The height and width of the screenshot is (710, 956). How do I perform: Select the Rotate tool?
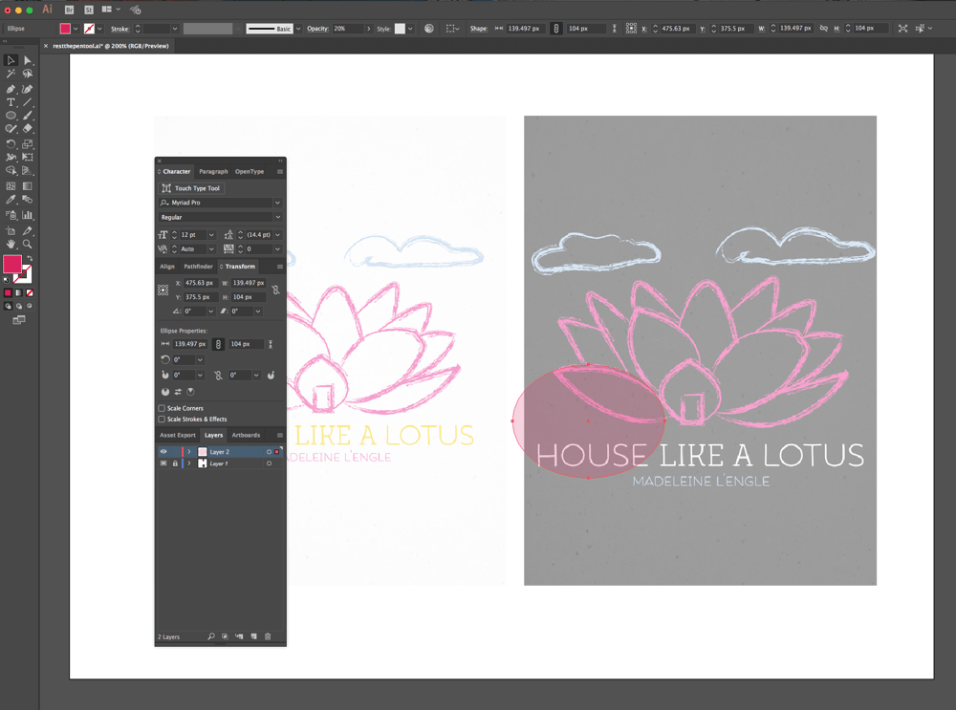tap(11, 144)
